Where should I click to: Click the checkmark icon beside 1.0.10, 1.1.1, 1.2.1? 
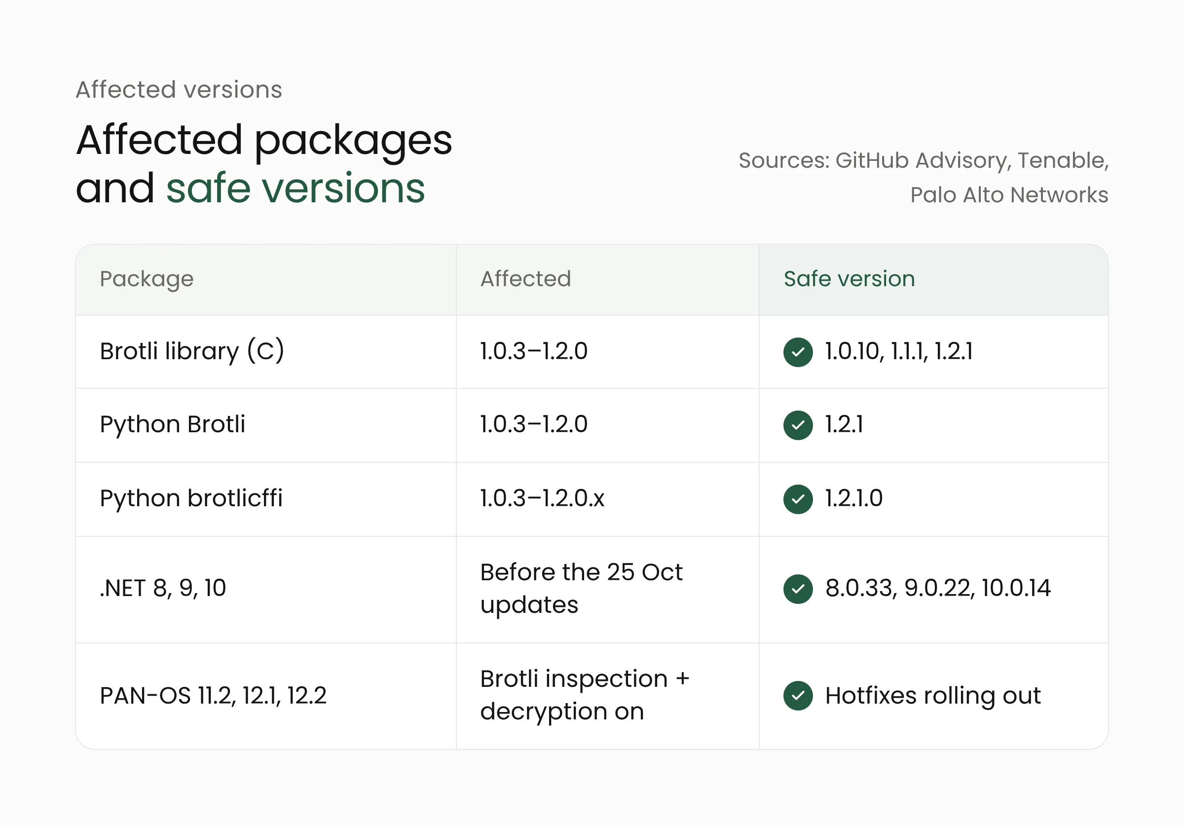(x=798, y=352)
